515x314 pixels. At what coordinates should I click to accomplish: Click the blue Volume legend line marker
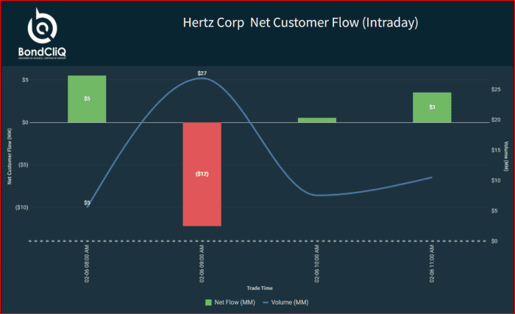(266, 302)
